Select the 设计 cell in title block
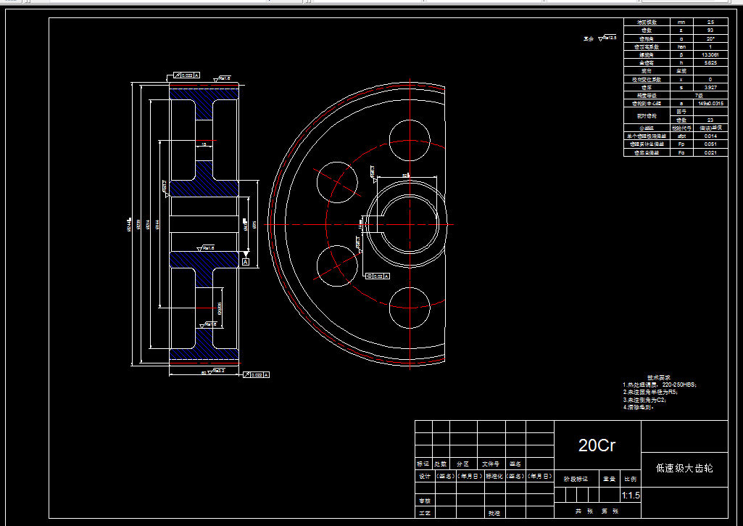The width and height of the screenshot is (743, 526). click(x=425, y=476)
